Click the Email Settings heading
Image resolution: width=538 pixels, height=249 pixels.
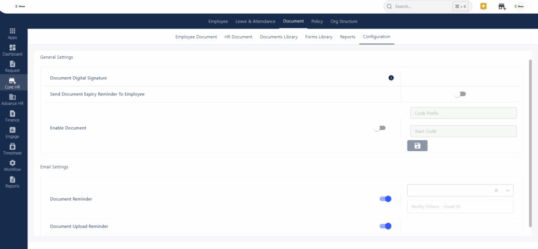coord(54,167)
